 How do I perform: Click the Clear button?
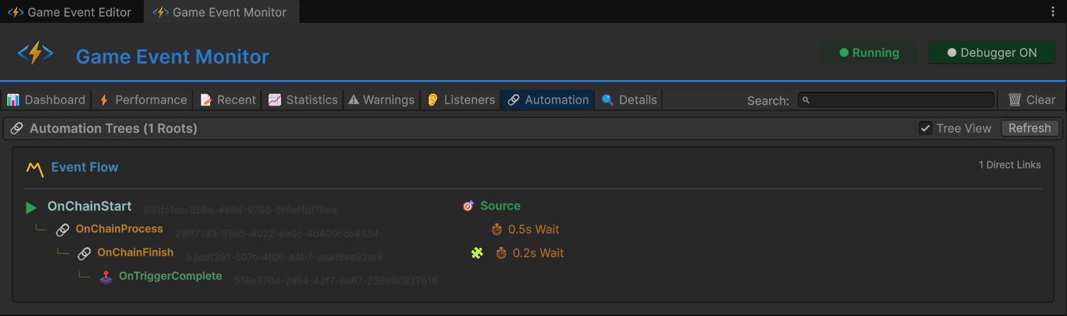pos(1032,100)
